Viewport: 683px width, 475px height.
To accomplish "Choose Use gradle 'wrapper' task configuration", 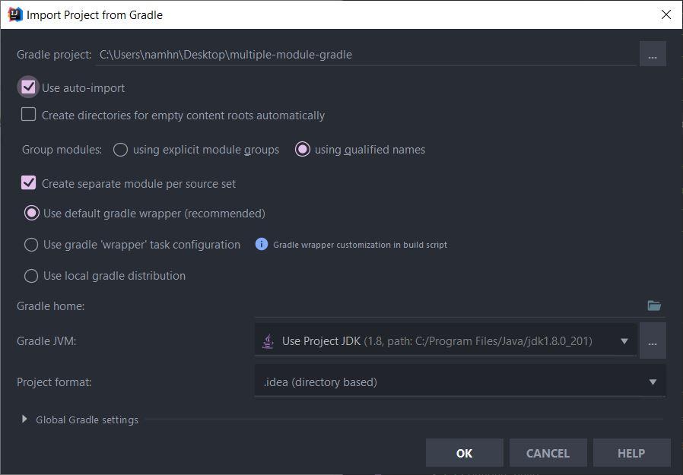I will (31, 245).
